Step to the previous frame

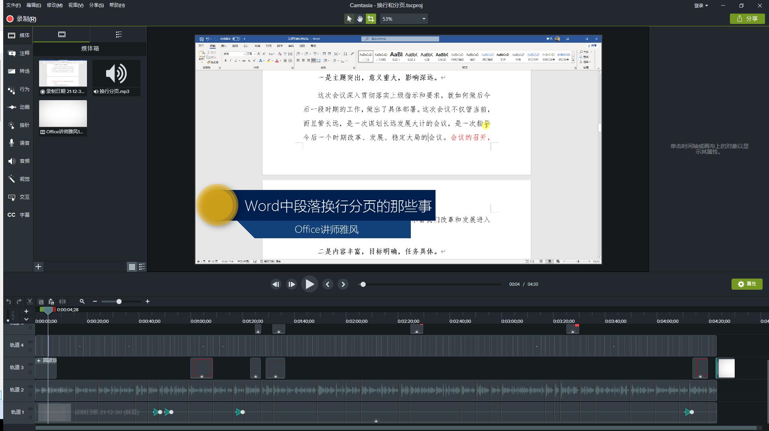327,284
